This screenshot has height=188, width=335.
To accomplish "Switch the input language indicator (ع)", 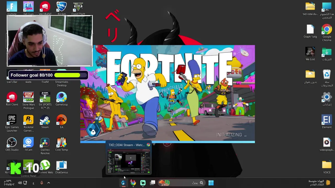I will pos(33,183).
